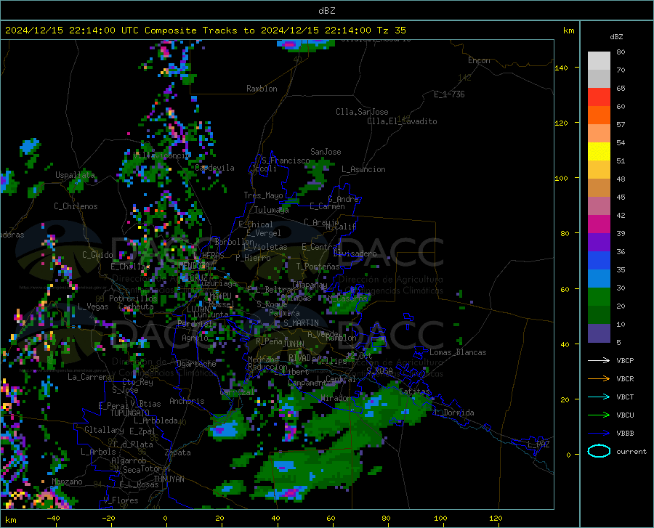The image size is (654, 528).
Task: Click the blue VBBB arrow in legend
Action: click(599, 434)
